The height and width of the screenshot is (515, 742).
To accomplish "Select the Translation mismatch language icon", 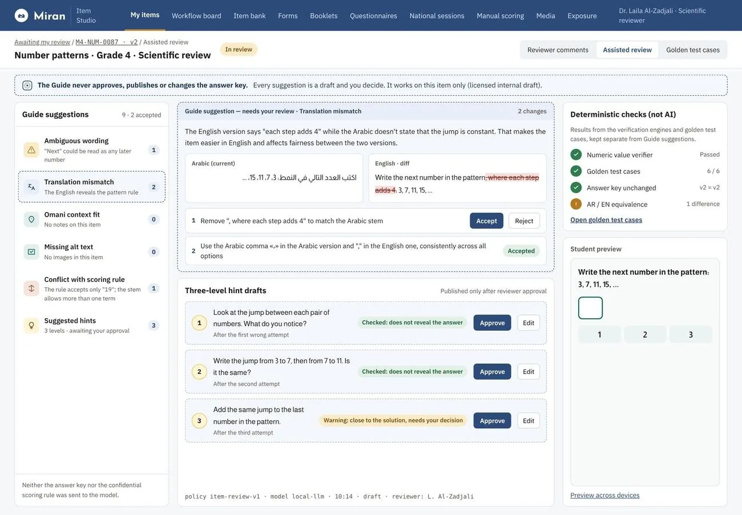I will tap(31, 187).
